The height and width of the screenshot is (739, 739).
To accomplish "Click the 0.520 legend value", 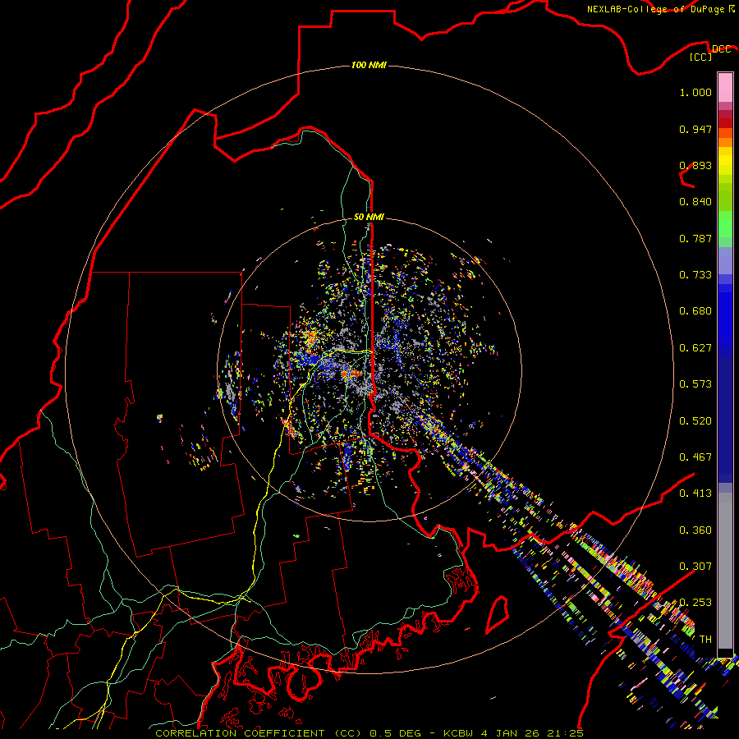I will tap(695, 421).
